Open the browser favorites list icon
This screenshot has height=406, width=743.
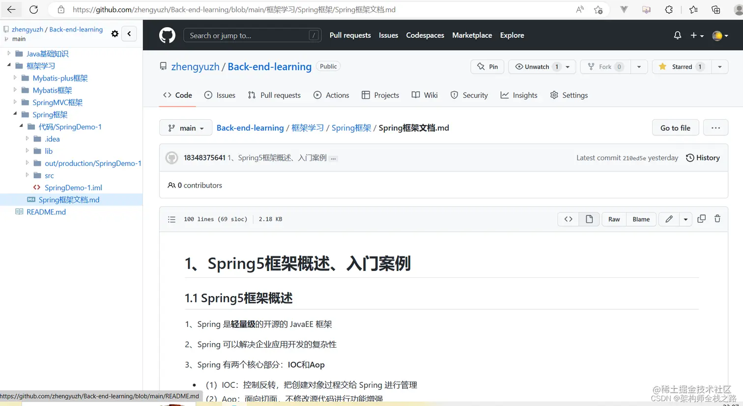click(x=693, y=9)
